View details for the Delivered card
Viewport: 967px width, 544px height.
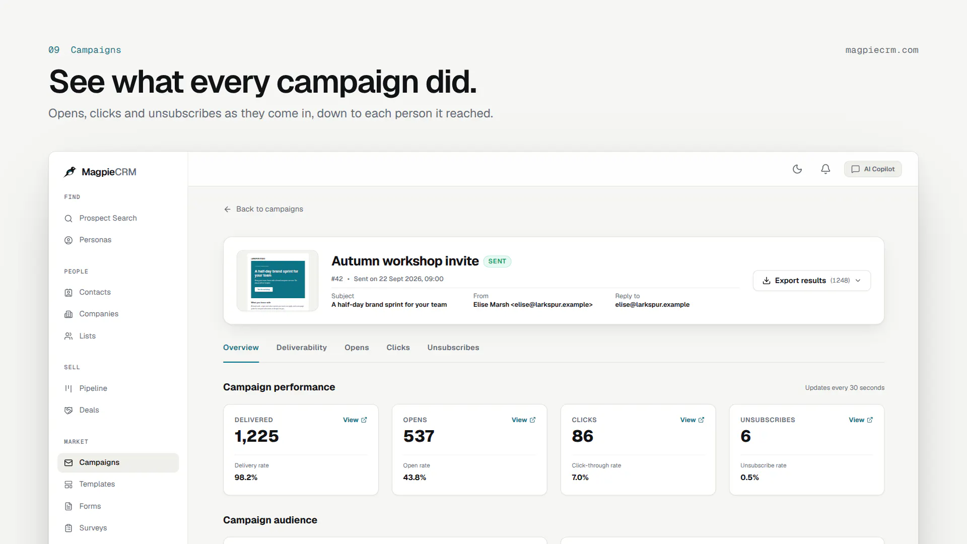[355, 420]
